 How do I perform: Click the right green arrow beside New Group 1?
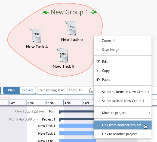pyautogui.click(x=94, y=12)
